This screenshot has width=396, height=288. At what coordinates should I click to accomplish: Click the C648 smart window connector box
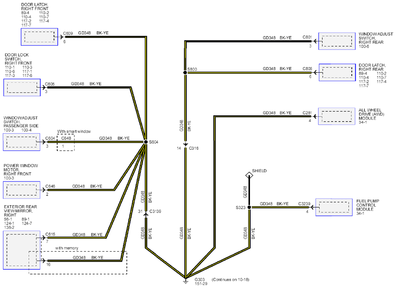click(66, 142)
